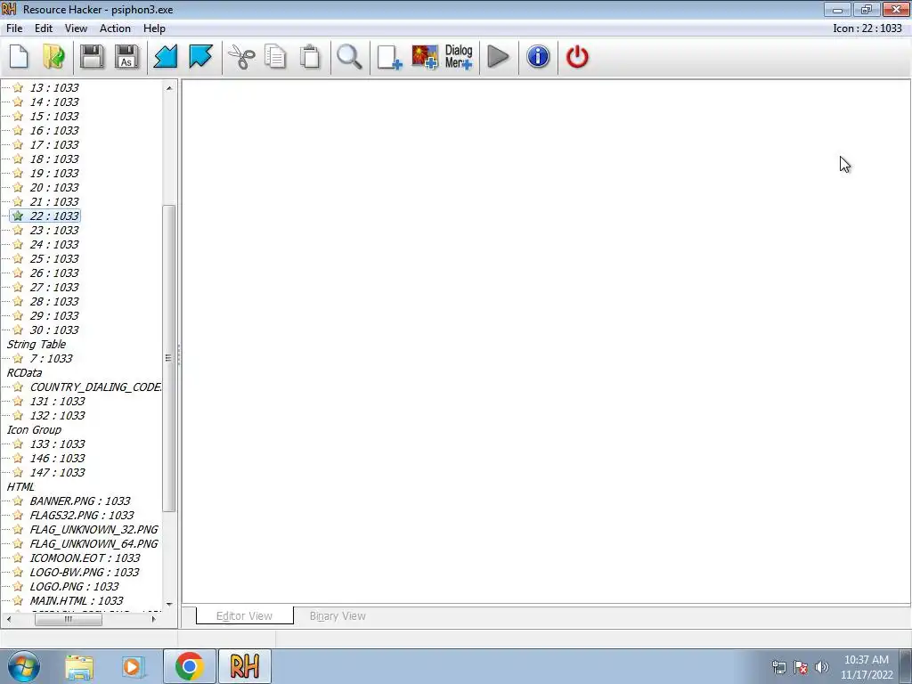The height and width of the screenshot is (684, 912).
Task: Click the gray Compile script play icon
Action: pos(498,57)
